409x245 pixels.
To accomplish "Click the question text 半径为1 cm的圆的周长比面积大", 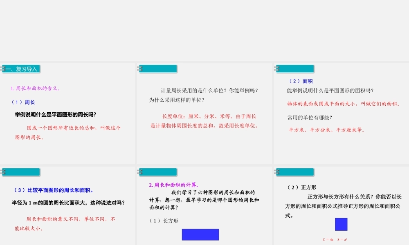I will pos(67,203).
